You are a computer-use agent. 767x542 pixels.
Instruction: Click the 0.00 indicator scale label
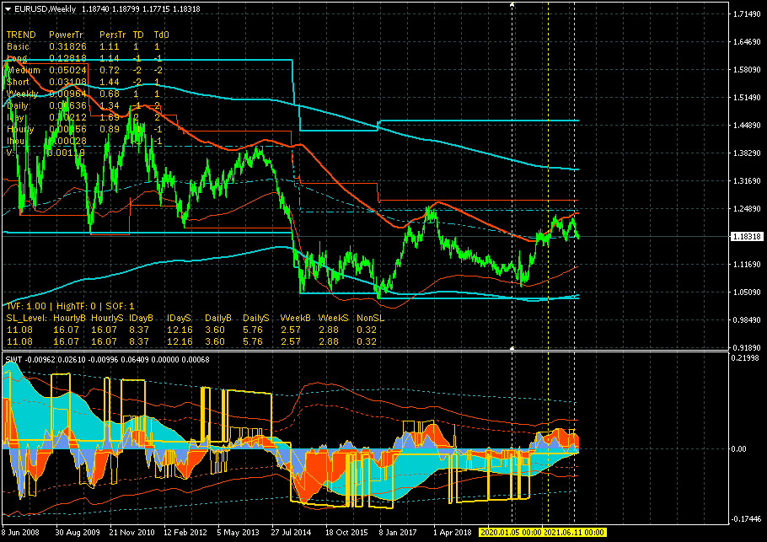[739, 449]
